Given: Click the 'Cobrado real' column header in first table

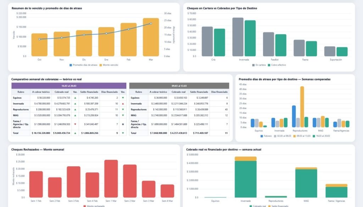Looking at the screenshot, I should tap(61, 92).
